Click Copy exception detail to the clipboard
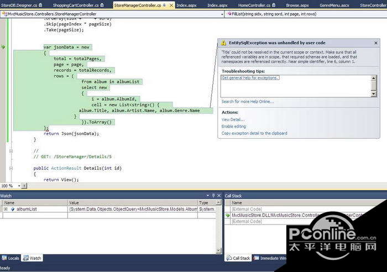The width and height of the screenshot is (387, 272). pos(254,133)
